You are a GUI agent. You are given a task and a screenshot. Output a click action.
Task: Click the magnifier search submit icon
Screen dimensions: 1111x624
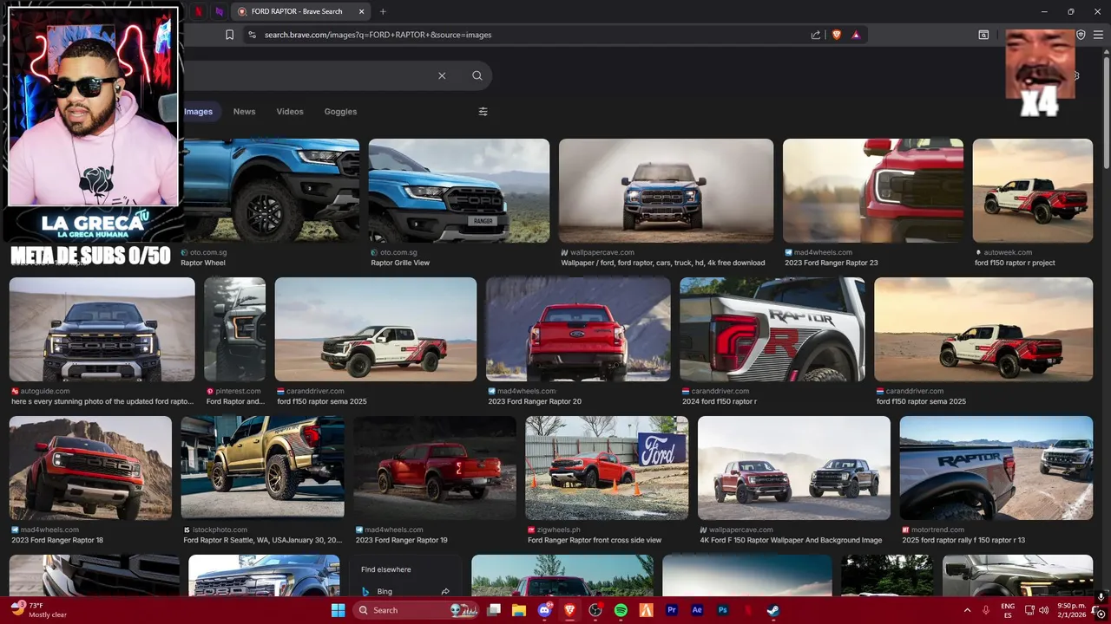point(477,75)
